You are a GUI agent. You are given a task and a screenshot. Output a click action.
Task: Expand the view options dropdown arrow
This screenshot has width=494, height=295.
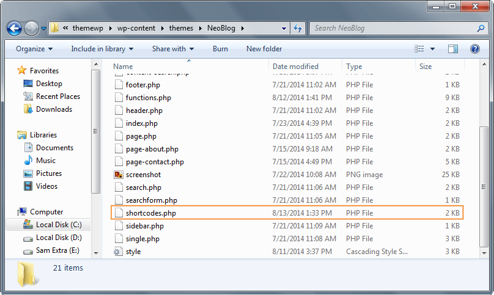(433, 49)
